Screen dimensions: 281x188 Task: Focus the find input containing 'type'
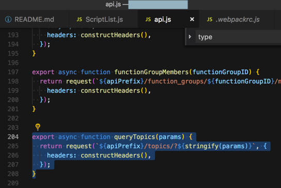point(238,37)
